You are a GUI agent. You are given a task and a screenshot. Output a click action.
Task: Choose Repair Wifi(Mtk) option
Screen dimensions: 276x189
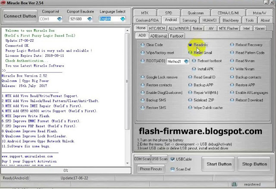pyautogui.click(x=203, y=93)
